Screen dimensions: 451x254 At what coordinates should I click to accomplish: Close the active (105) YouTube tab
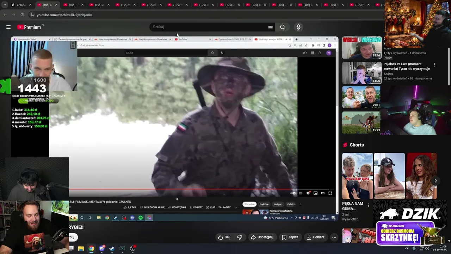56,5
